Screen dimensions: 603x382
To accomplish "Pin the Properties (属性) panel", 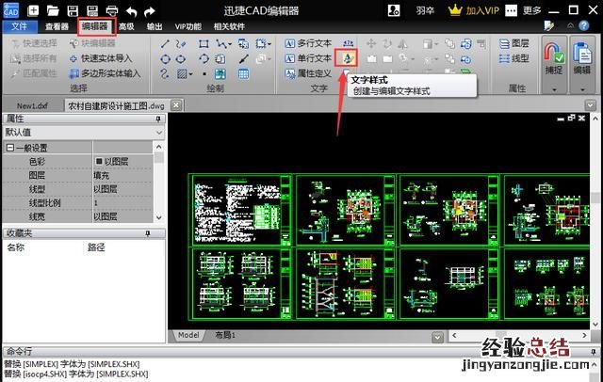I will pyautogui.click(x=158, y=119).
